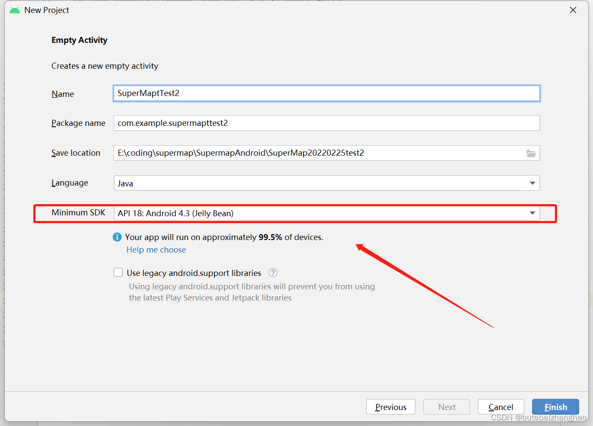Open the Help me choose link
Viewport: 593px width, 426px height.
(156, 250)
